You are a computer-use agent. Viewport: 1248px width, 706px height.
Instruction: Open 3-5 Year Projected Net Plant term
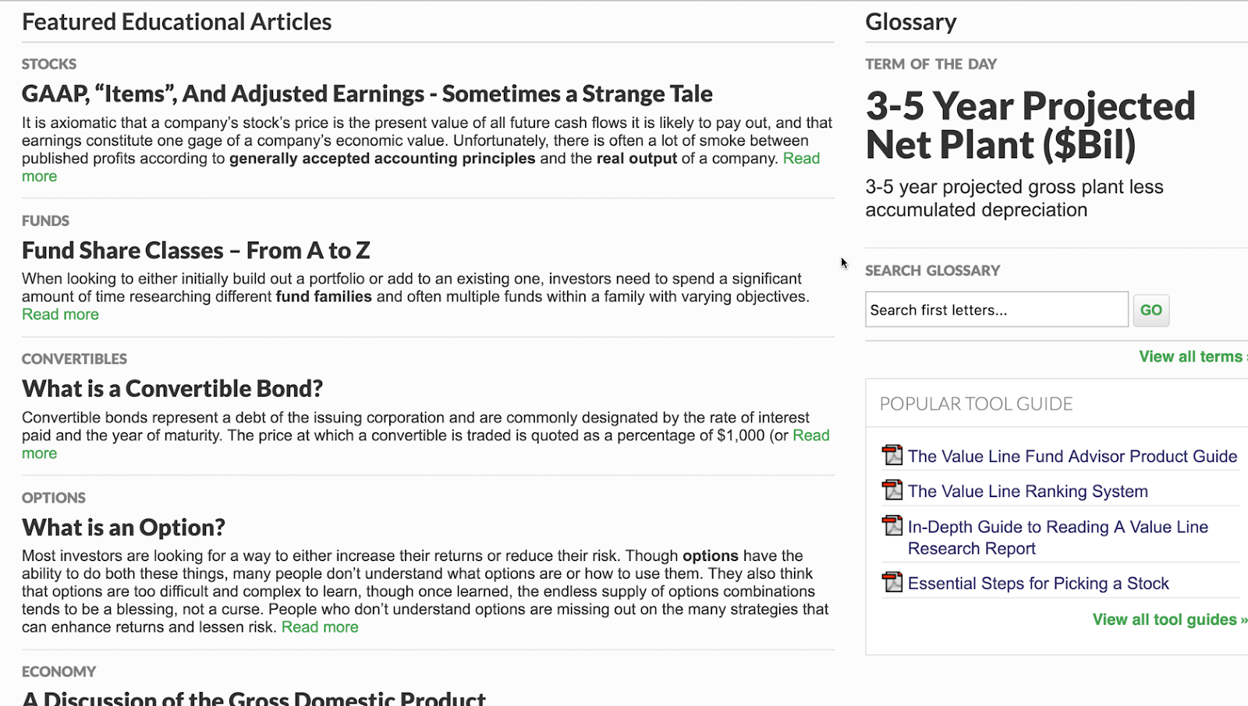(1030, 125)
